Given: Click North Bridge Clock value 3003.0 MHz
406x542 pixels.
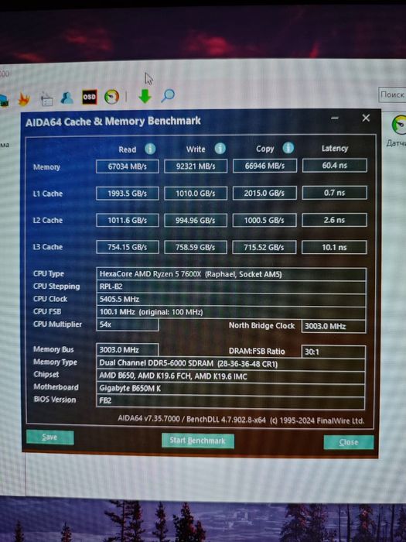Looking at the screenshot, I should [334, 326].
